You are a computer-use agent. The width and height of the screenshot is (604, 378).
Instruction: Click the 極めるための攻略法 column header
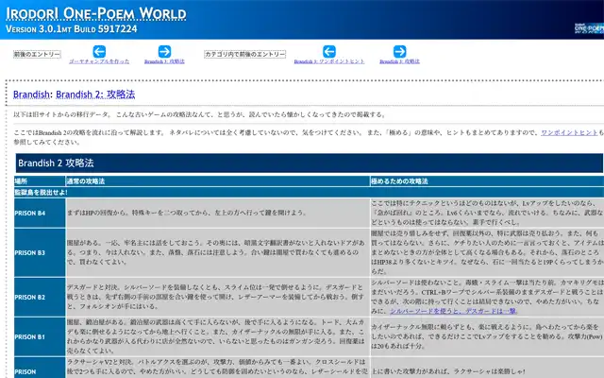(487, 180)
